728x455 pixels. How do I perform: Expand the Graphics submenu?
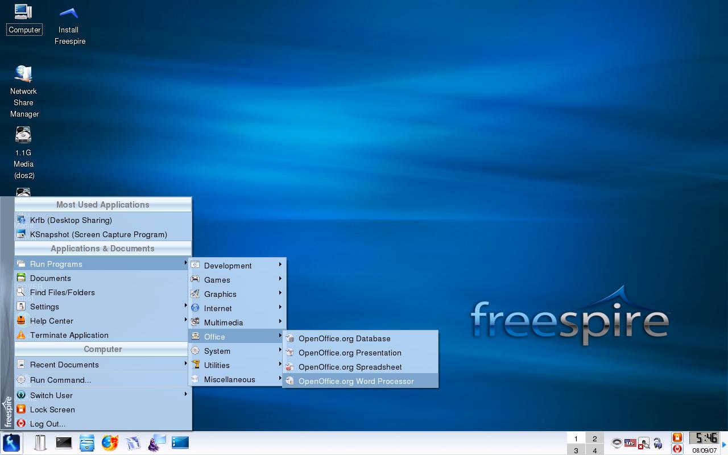[237, 294]
